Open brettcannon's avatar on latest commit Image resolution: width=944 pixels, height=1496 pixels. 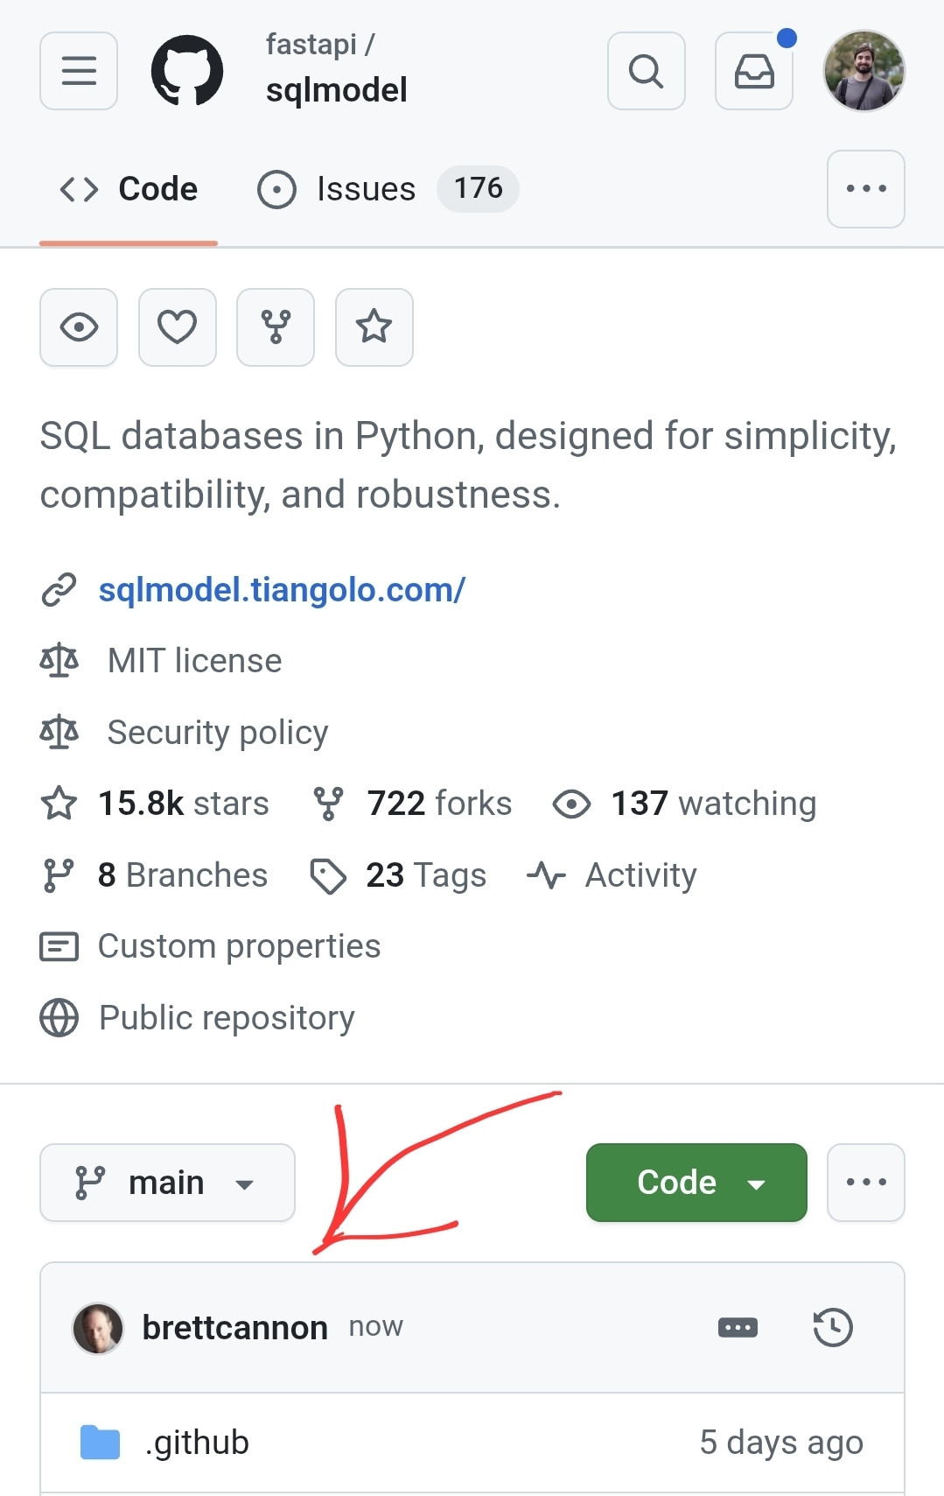point(98,1328)
